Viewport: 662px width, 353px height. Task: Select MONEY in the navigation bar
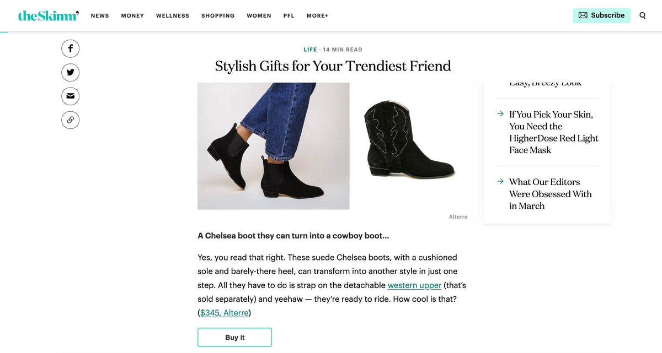(132, 16)
